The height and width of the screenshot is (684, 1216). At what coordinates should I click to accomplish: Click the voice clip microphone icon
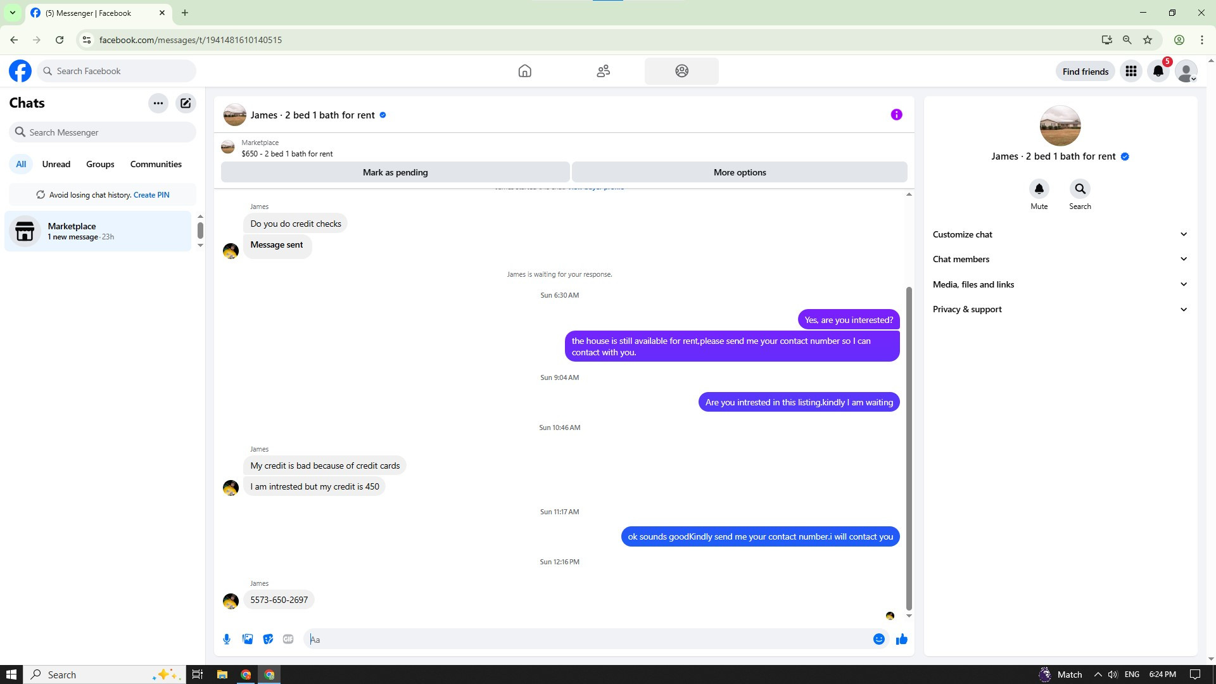tap(227, 639)
